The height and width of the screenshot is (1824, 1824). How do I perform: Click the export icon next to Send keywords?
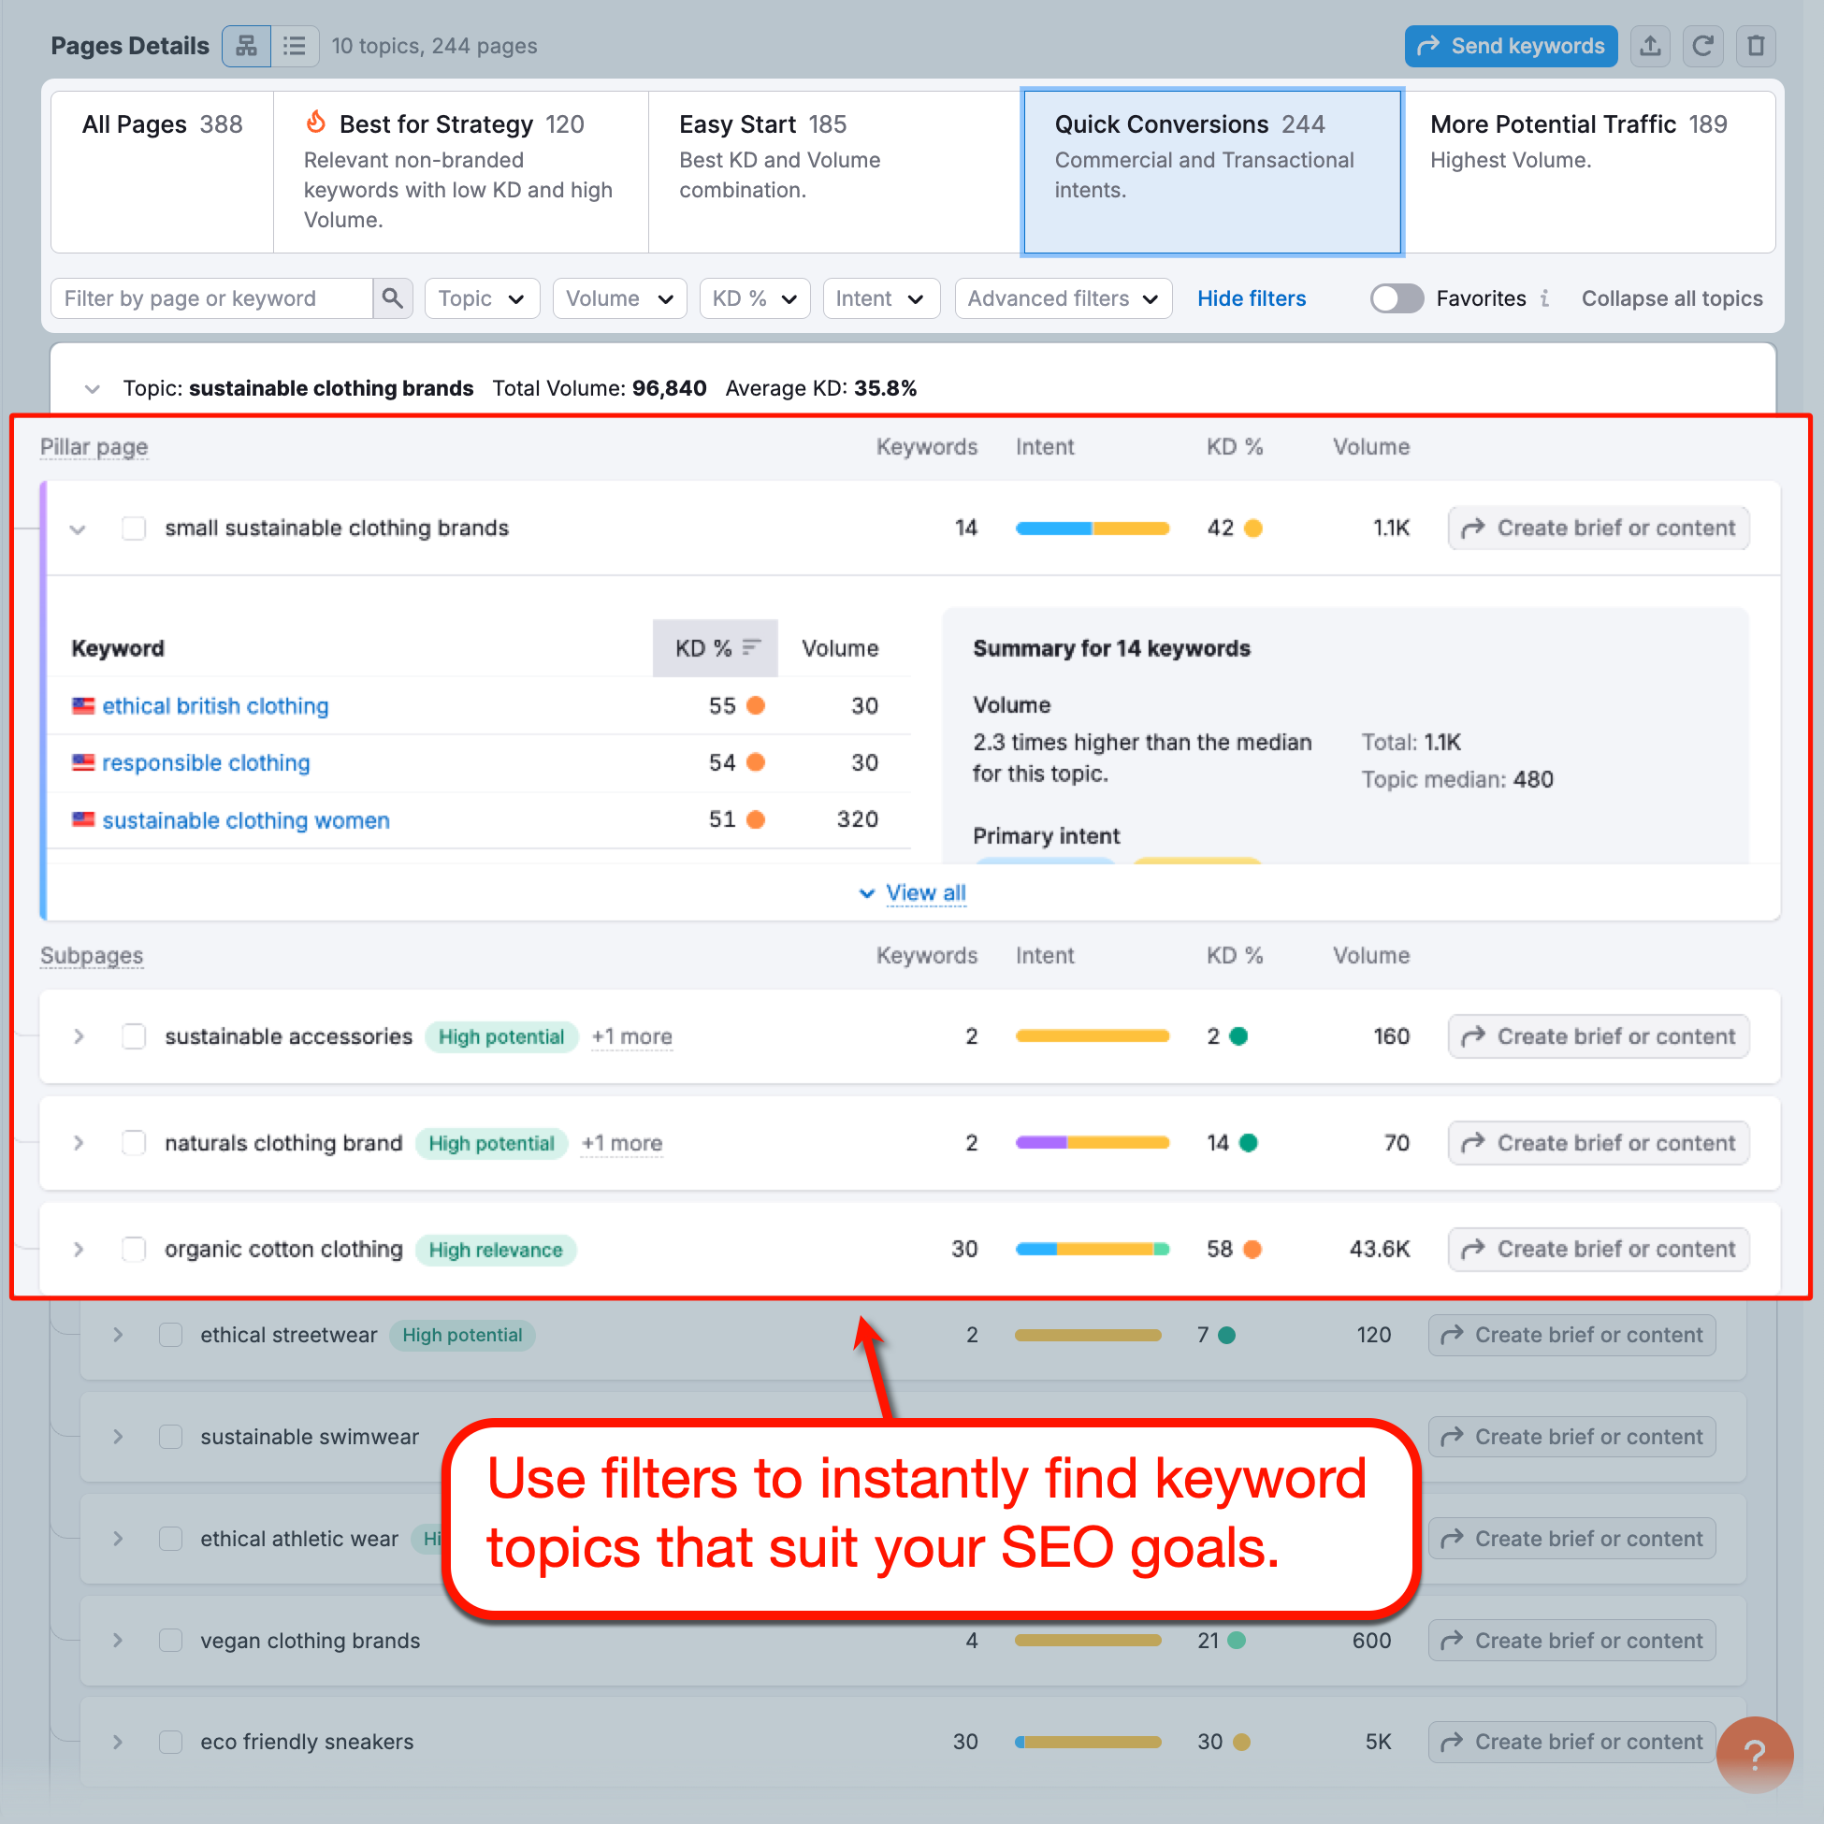1650,45
